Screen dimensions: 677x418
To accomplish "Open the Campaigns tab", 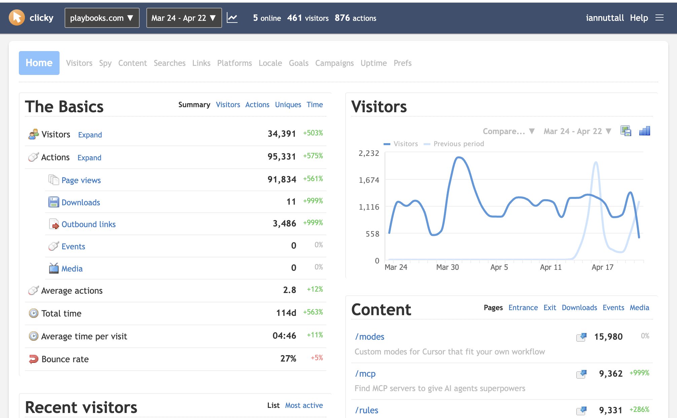I will coord(334,63).
